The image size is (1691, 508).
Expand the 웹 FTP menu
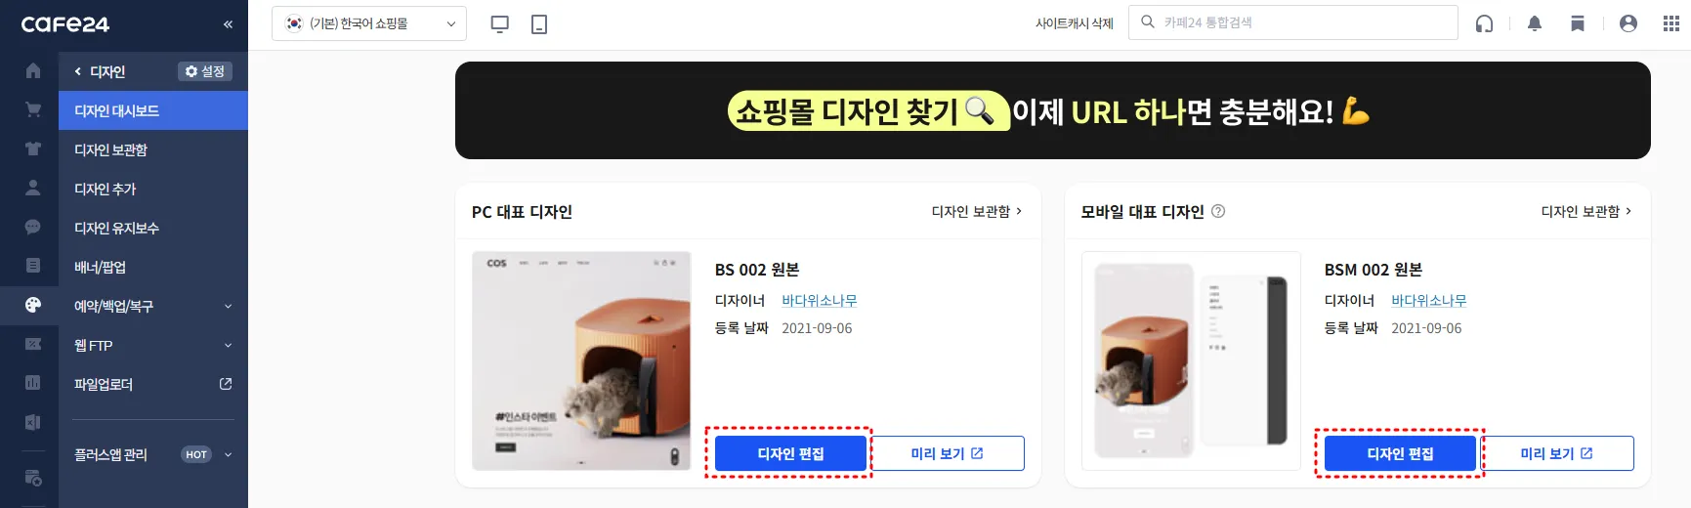[x=153, y=345]
